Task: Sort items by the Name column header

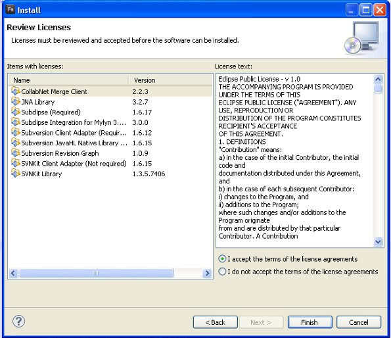Action: (68, 80)
